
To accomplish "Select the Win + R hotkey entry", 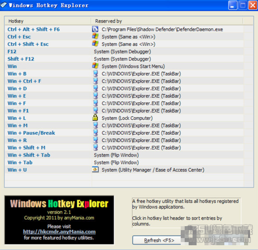I will [x=17, y=140].
